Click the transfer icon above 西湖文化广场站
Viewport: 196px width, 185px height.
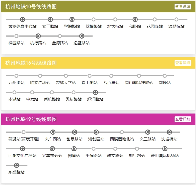click(23, 149)
